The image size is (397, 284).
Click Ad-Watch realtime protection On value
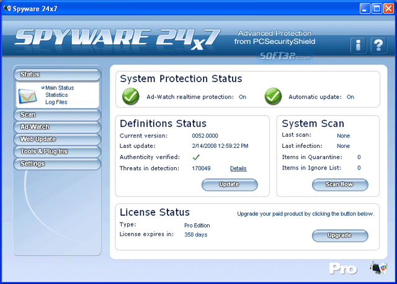pyautogui.click(x=243, y=97)
